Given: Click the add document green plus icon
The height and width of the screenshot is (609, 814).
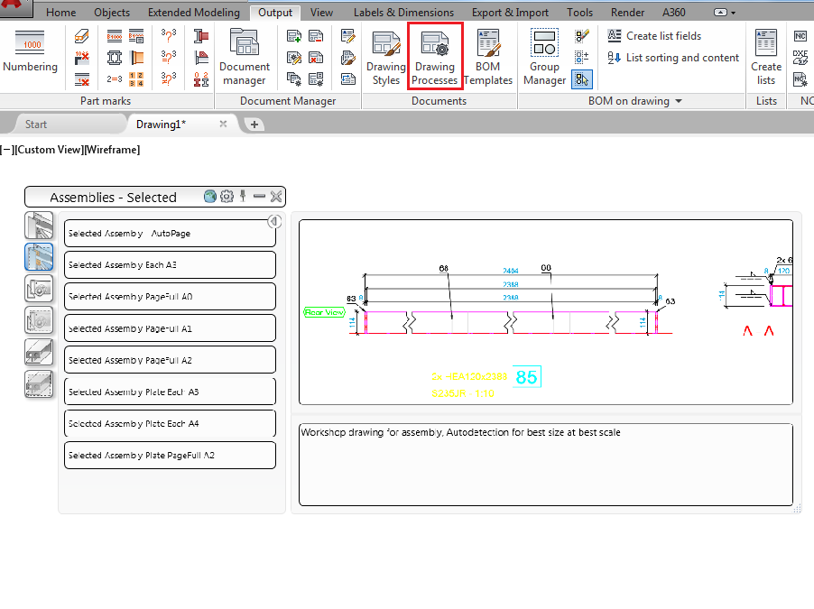Looking at the screenshot, I should tap(294, 36).
